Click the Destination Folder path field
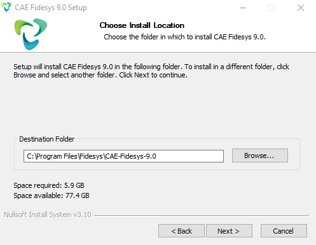 click(123, 156)
